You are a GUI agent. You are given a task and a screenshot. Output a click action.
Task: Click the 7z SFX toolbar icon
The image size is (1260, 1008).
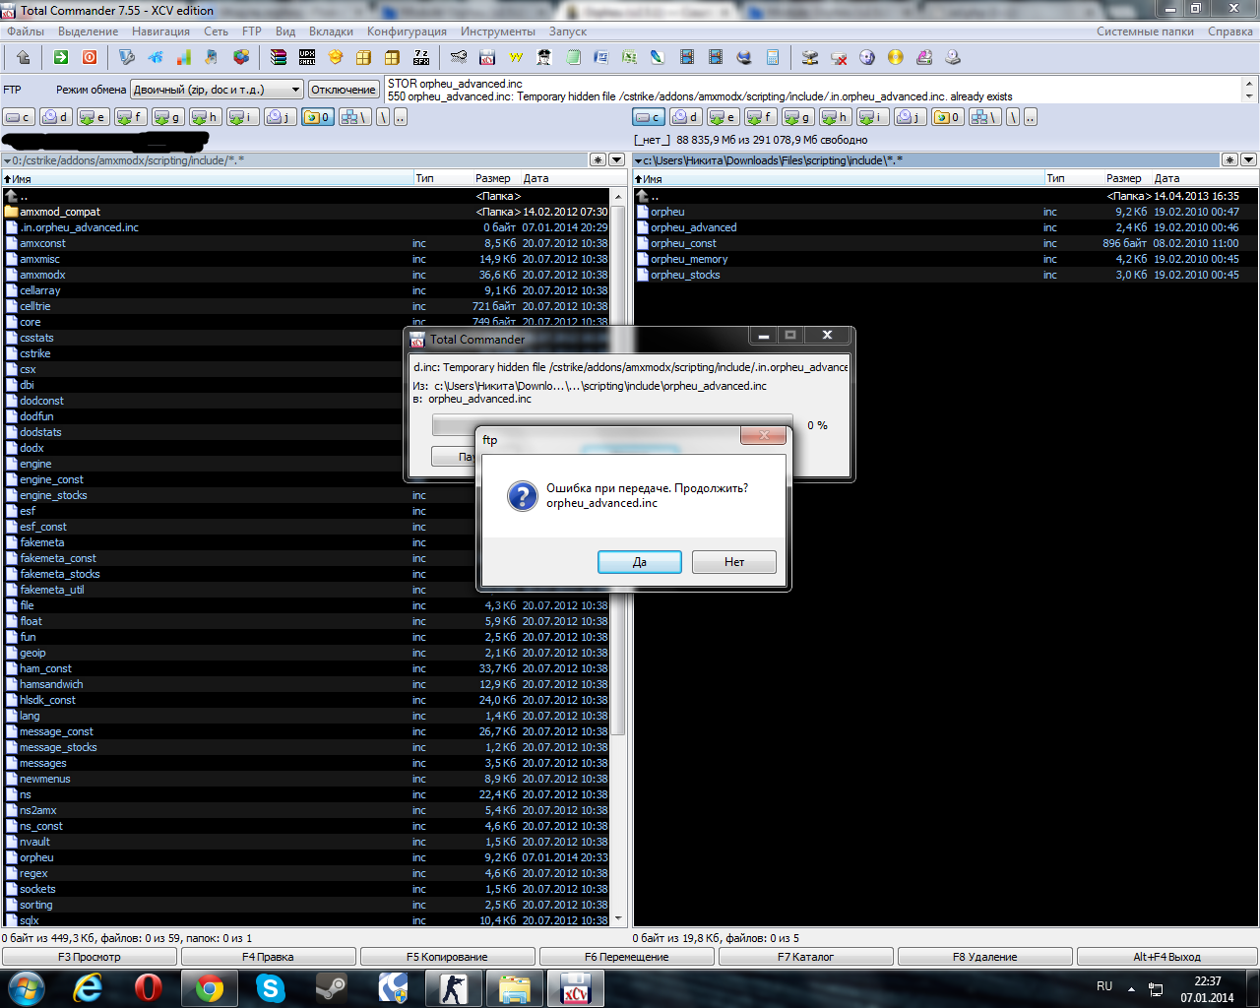(x=421, y=57)
